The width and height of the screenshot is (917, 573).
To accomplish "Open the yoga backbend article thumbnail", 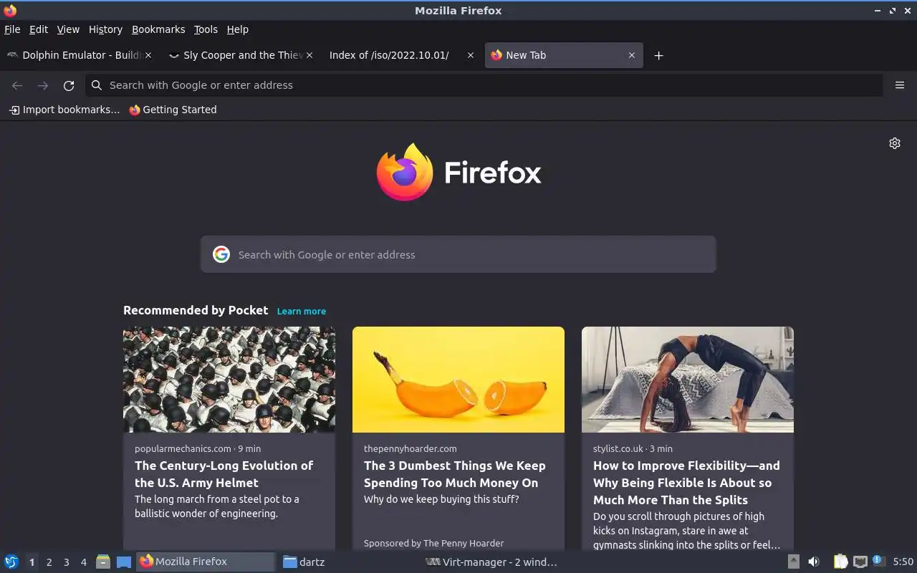I will (688, 380).
